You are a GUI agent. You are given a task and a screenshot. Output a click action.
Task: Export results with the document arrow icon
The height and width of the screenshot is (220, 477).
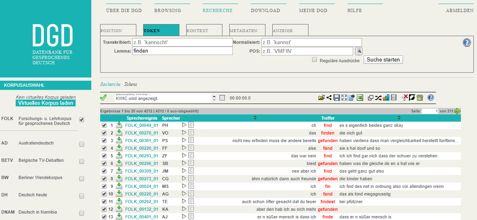point(352,98)
